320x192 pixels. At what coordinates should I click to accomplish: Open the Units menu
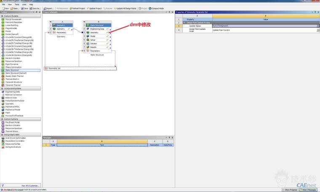click(25, 4)
